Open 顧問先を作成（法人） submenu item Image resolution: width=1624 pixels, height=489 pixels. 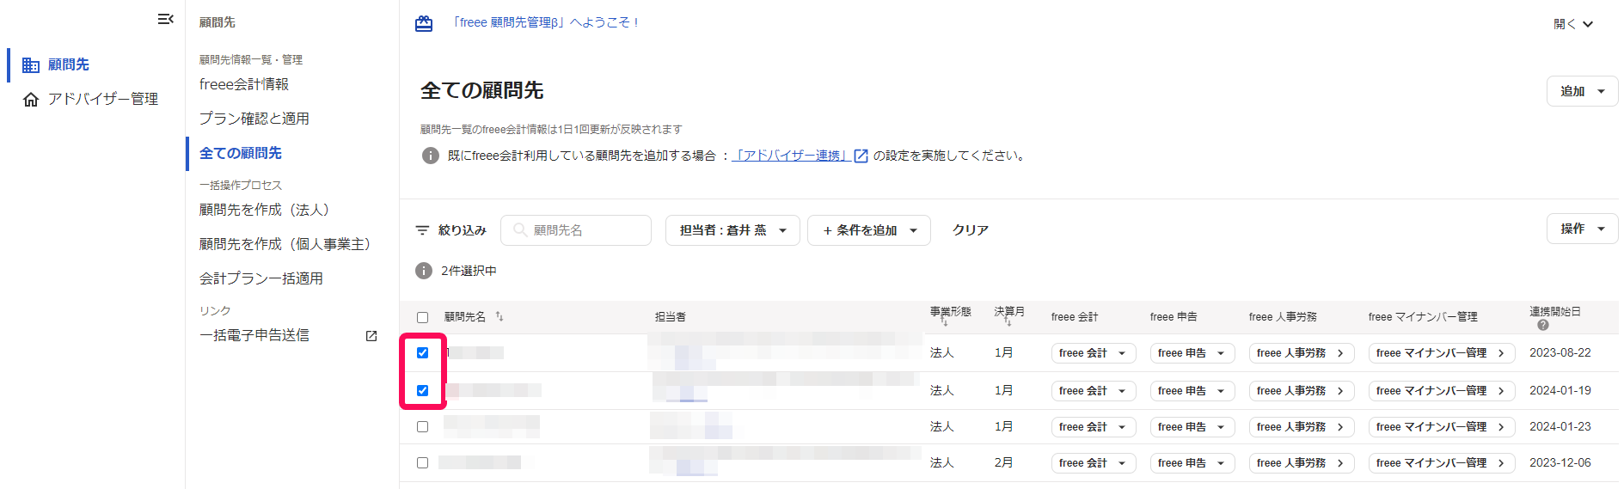[x=264, y=210]
